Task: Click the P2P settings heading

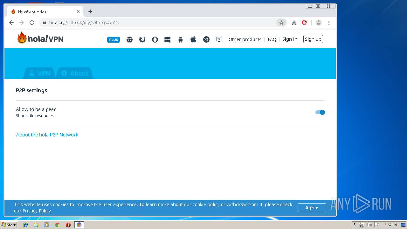Action: [31, 90]
